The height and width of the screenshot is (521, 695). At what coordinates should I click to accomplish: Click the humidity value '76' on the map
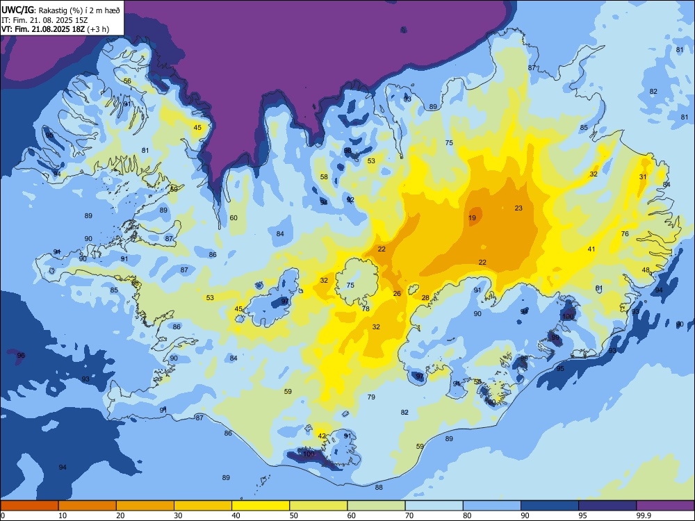[625, 233]
